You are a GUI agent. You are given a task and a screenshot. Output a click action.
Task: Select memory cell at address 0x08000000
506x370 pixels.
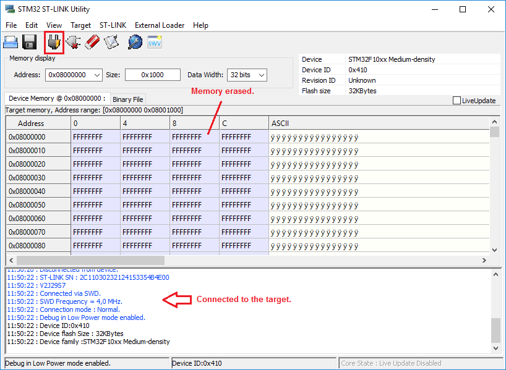coord(95,137)
